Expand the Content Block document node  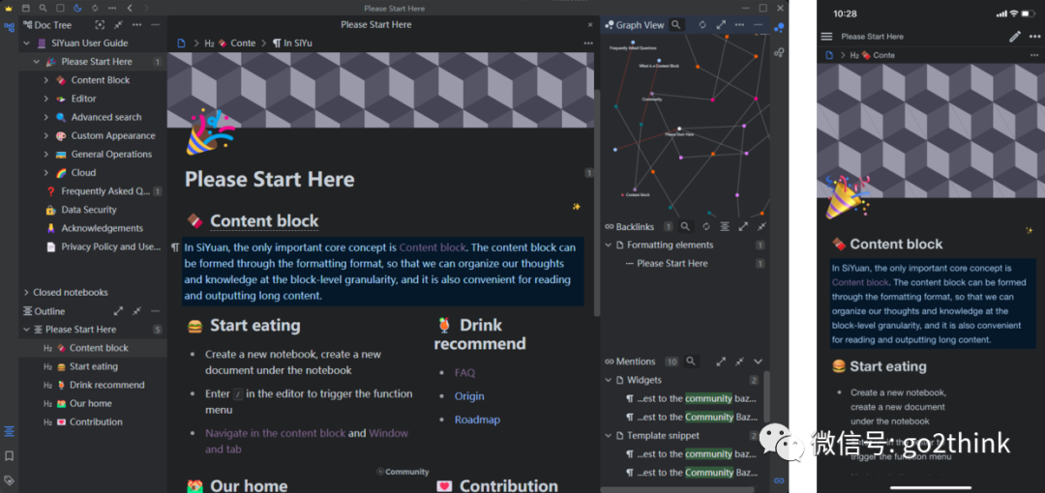(46, 80)
